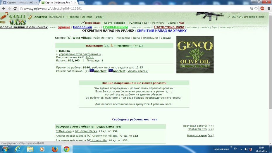Screen dimensions: 272x153
Task: Bookmark this page with the star icon
Action: click(x=256, y=8)
